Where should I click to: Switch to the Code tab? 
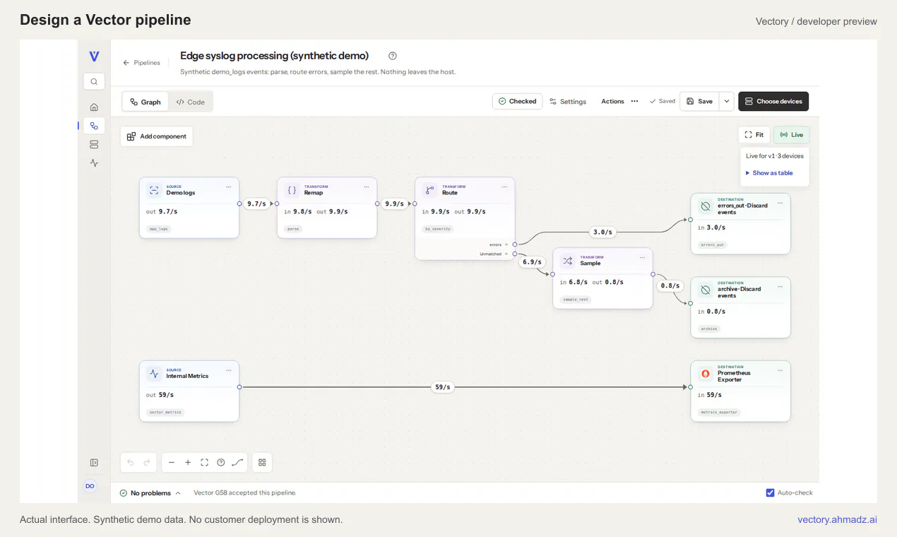point(190,102)
